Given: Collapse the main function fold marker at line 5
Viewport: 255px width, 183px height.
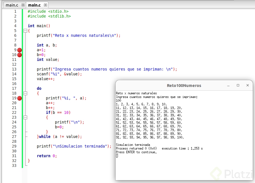Looking at the screenshot, I should pyautogui.click(x=25, y=31).
